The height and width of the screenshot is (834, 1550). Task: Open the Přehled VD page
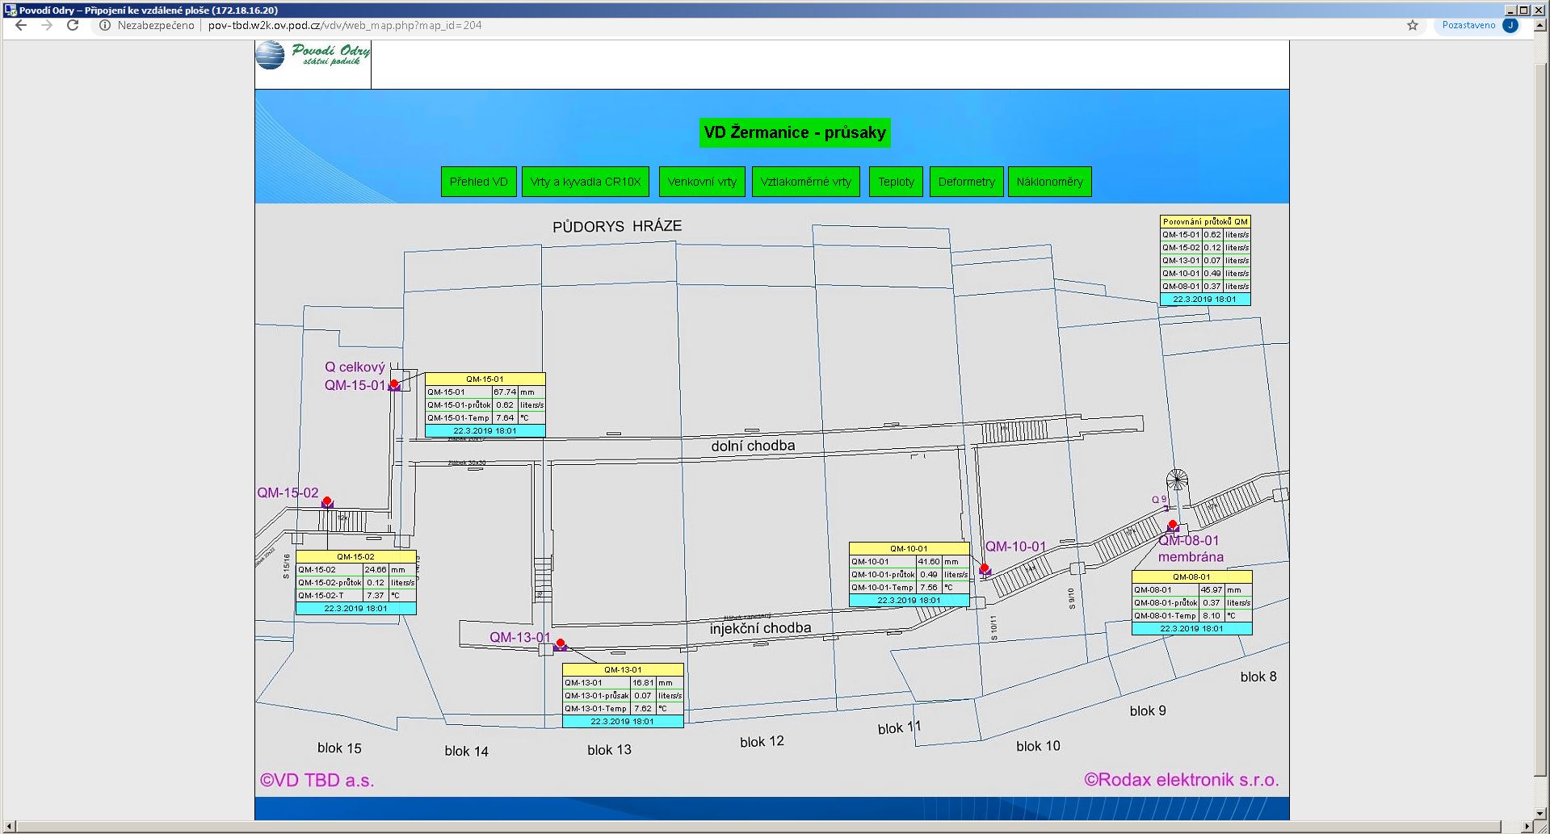click(x=479, y=182)
